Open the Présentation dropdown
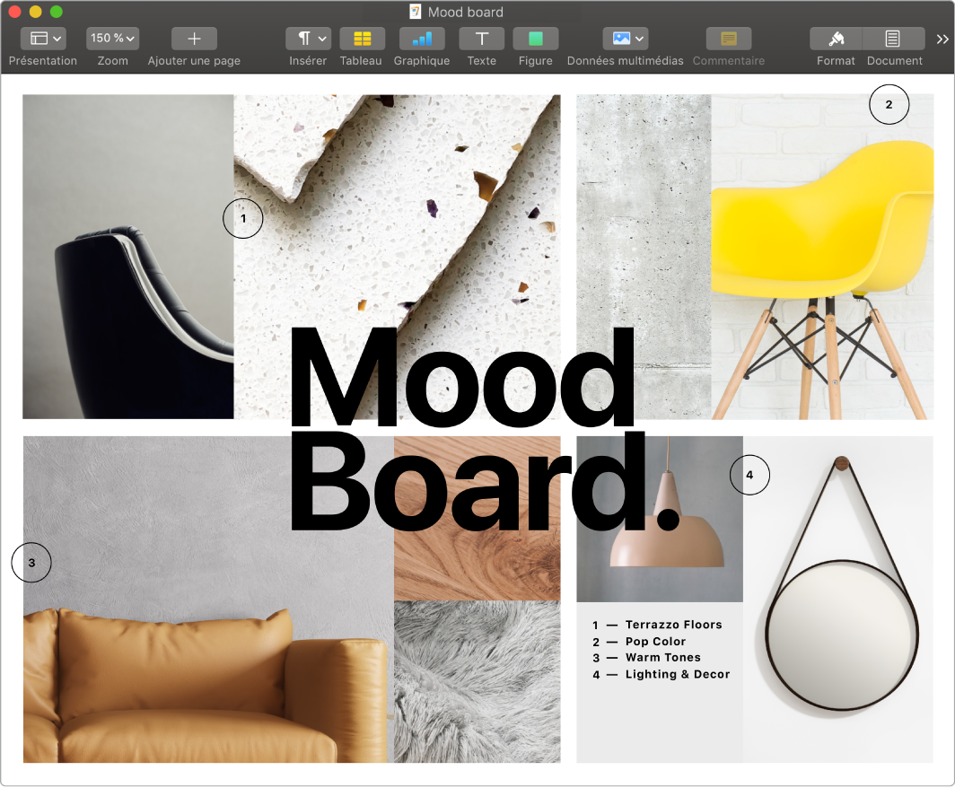Viewport: 955px width, 788px height. click(42, 39)
